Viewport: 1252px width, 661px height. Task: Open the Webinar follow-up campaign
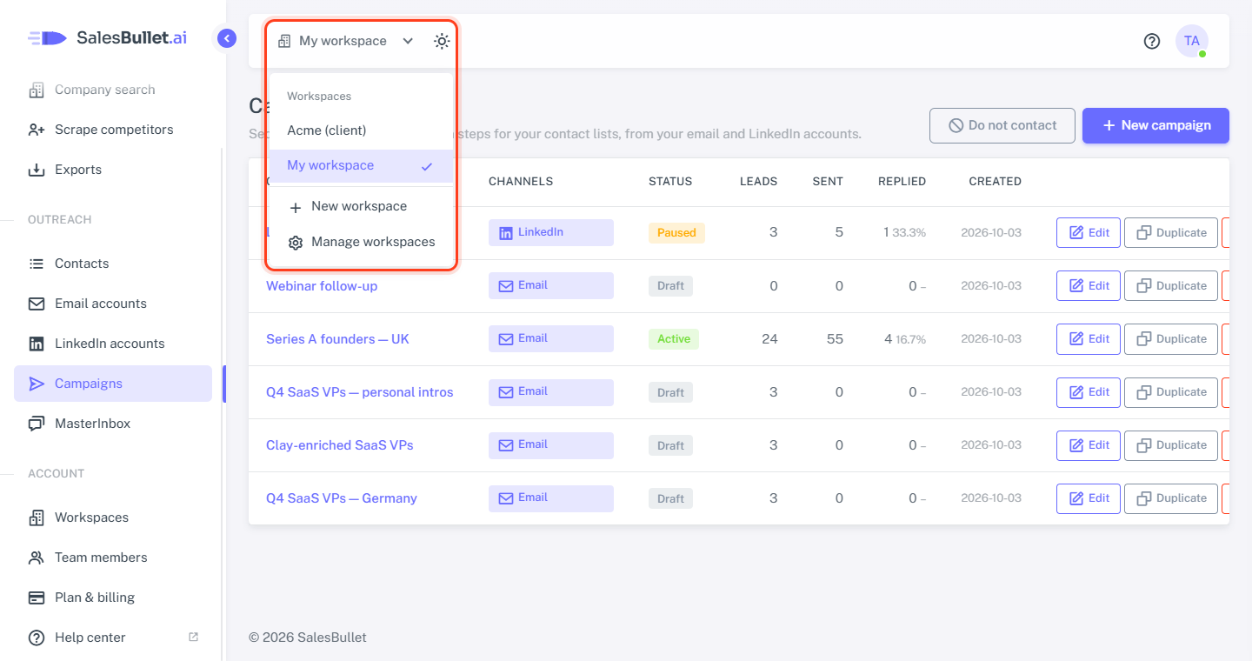coord(322,286)
